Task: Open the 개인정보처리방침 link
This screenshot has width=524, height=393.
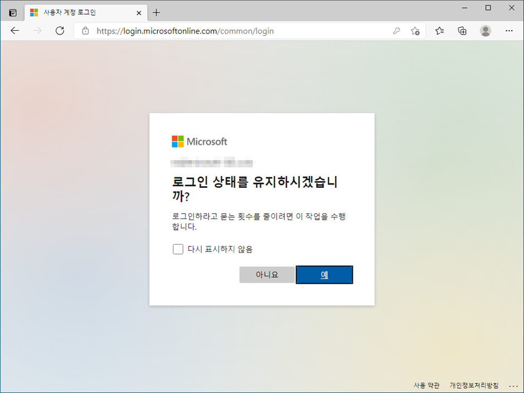Action: click(x=474, y=385)
